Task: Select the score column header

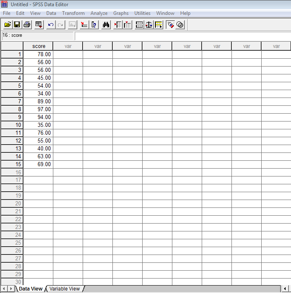Action: [x=38, y=46]
